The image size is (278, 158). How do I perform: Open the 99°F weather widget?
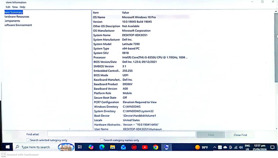tap(202, 147)
